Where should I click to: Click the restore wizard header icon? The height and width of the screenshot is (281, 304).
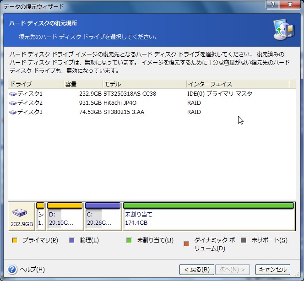point(284,29)
